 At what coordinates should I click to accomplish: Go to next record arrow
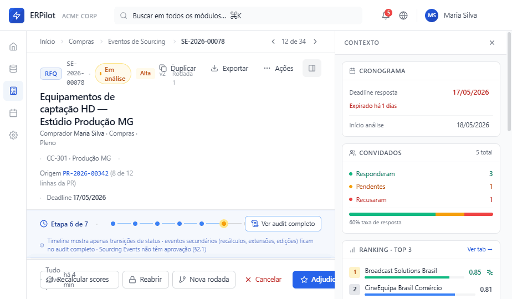click(x=315, y=42)
